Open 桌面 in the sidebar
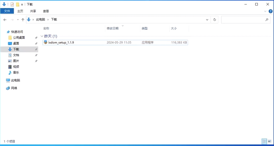This screenshot has height=146, width=274. click(x=16, y=43)
